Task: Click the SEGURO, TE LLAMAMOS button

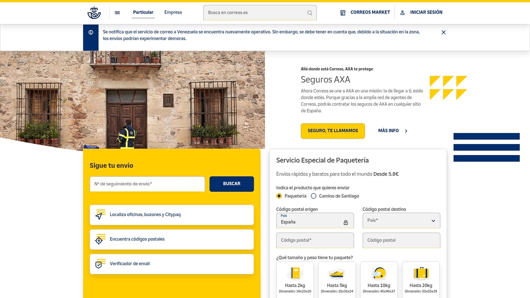Action: click(332, 130)
